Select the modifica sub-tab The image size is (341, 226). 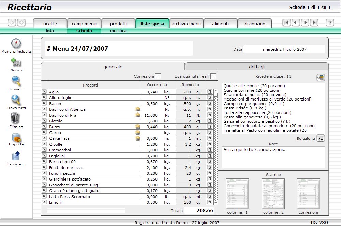[118, 31]
